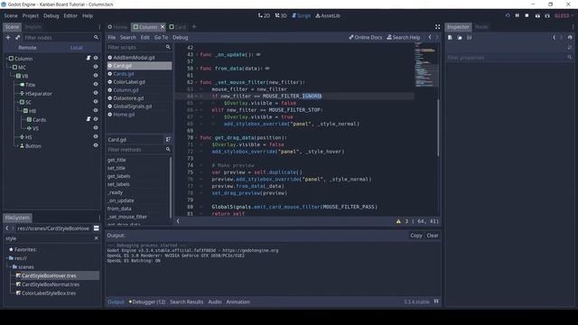Add a new node with plus icon
This screenshot has height=325, width=578.
[8, 37]
